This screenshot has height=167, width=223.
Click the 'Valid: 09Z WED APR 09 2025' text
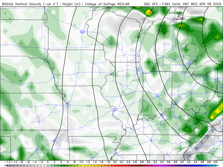[197, 4]
